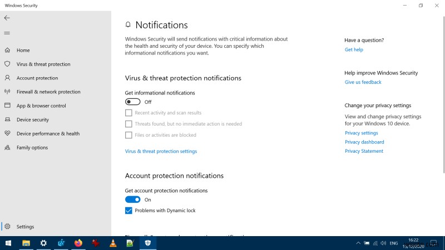Click the Firewall & network antenna icon
The height and width of the screenshot is (250, 445).
[x=7, y=92]
